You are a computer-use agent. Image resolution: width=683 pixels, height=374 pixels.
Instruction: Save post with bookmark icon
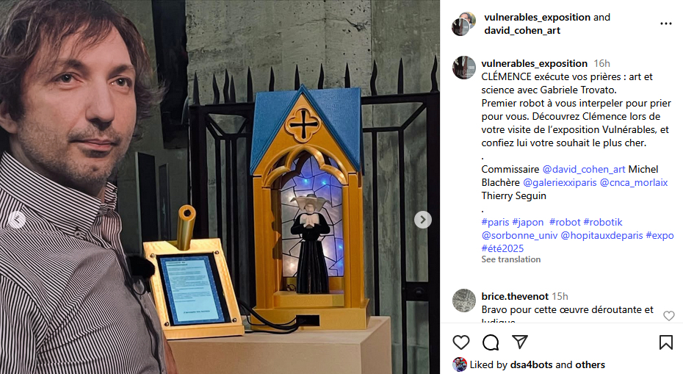(665, 342)
